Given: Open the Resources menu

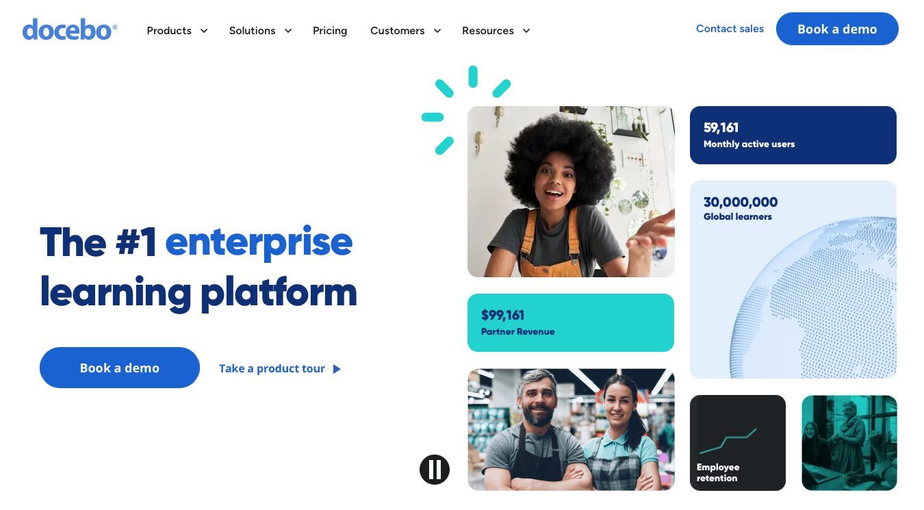Looking at the screenshot, I should pyautogui.click(x=488, y=31).
